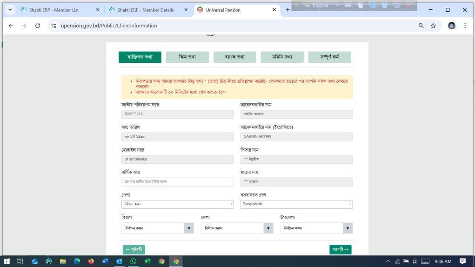Open WhatsApp from the taskbar
475x267 pixels.
(x=133, y=261)
